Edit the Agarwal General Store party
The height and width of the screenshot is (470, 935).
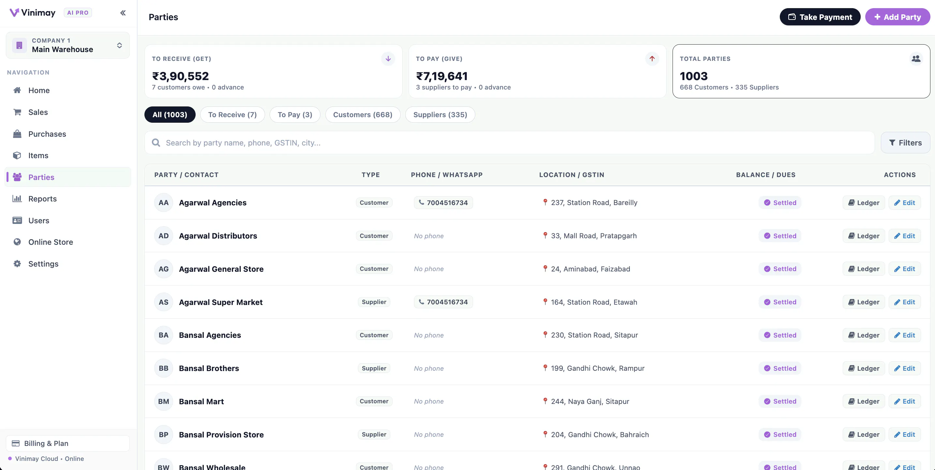click(x=904, y=269)
